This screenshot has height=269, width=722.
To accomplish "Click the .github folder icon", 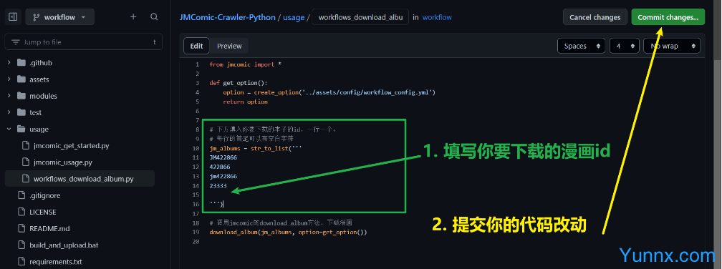I will (x=21, y=62).
